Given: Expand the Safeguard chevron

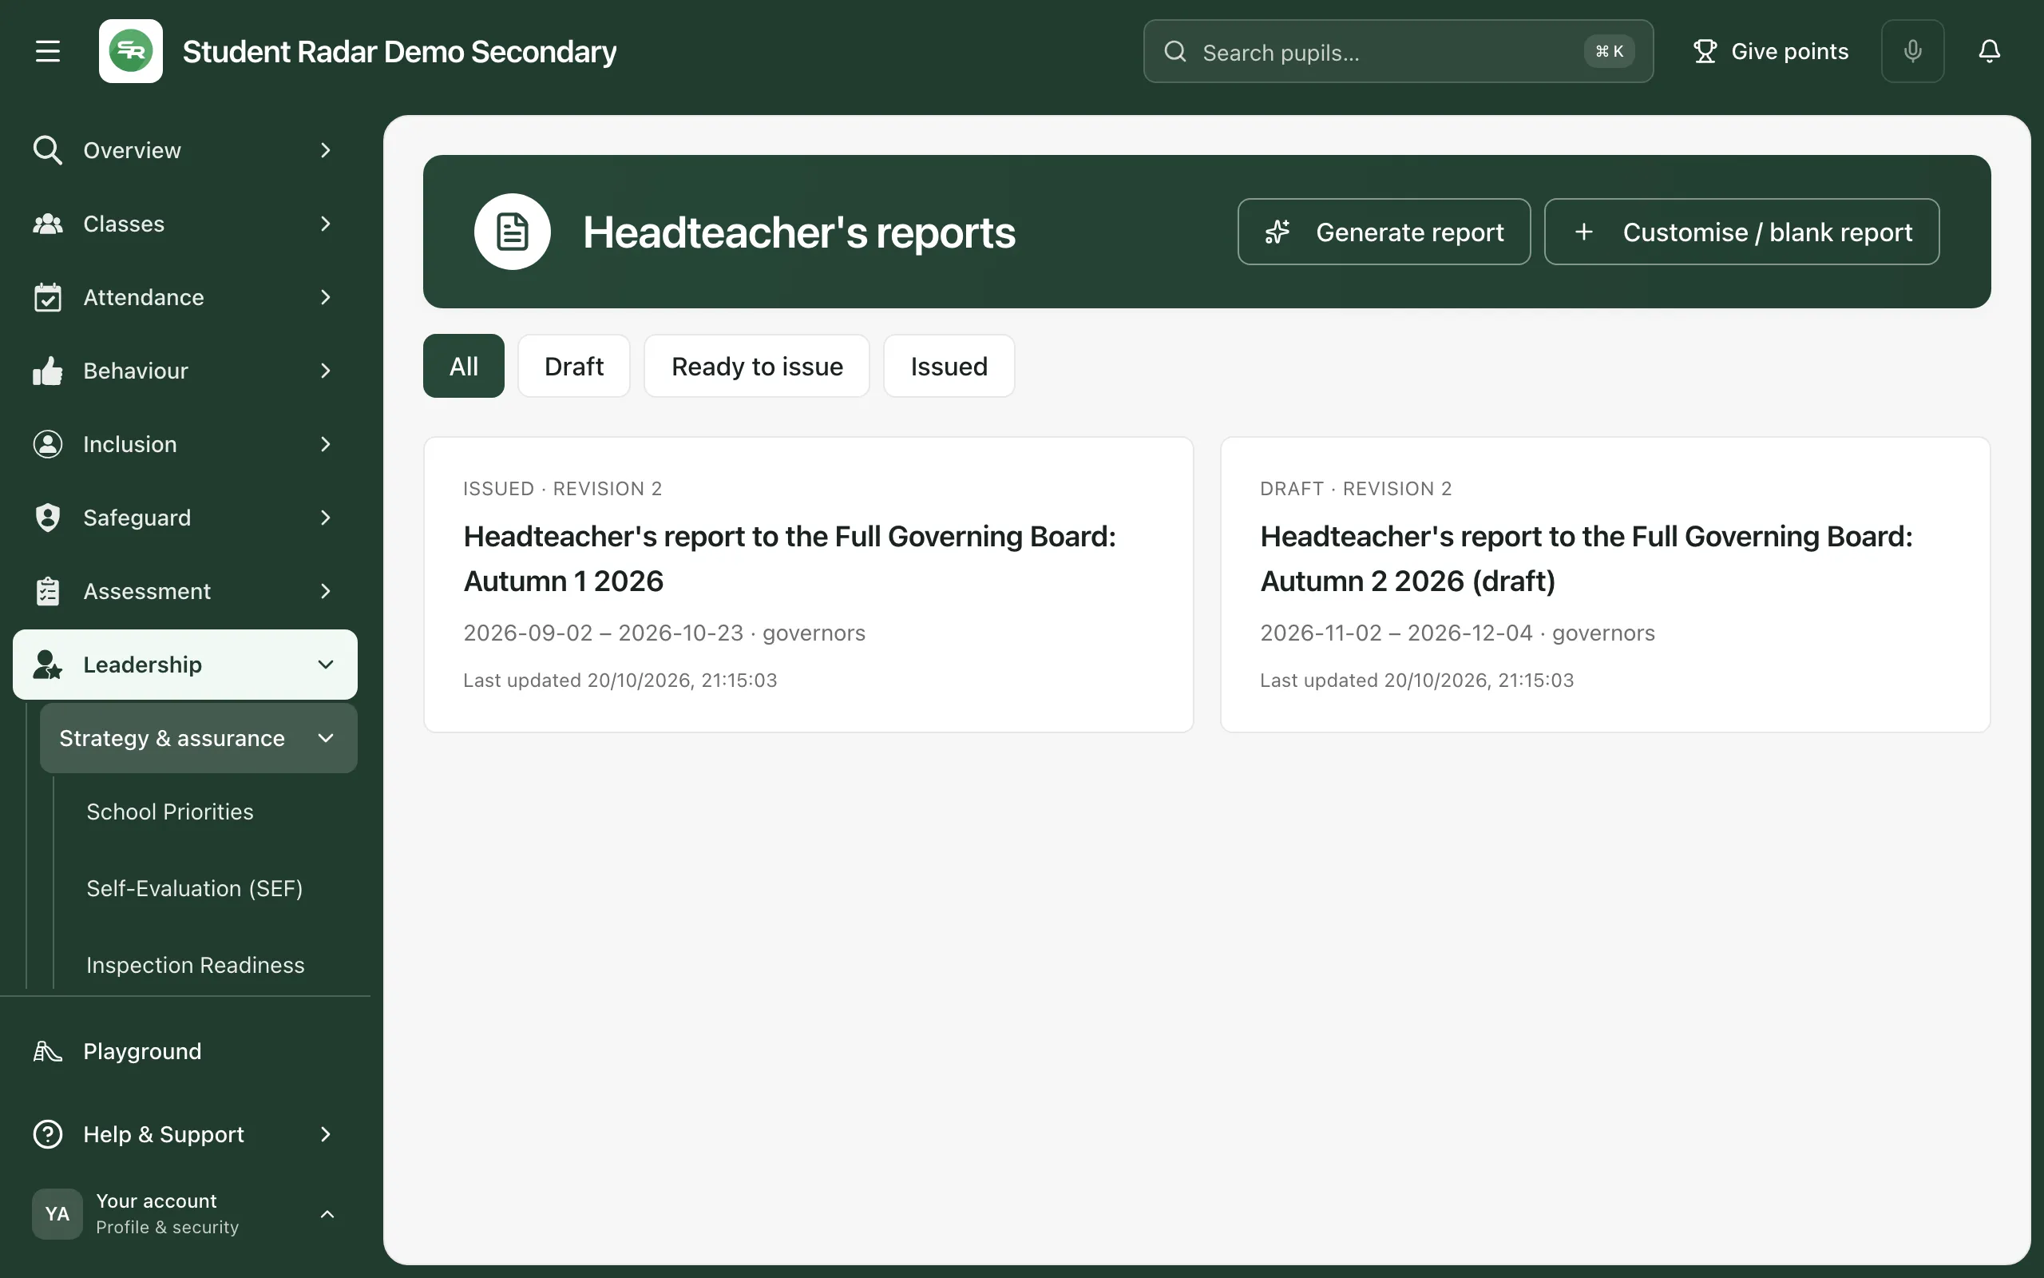Looking at the screenshot, I should click(325, 518).
